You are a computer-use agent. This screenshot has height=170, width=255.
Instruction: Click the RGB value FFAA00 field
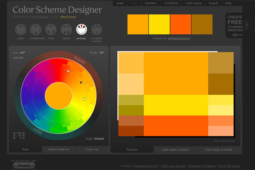pyautogui.click(x=99, y=139)
